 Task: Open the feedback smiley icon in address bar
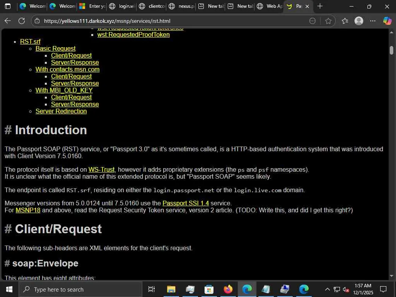(x=312, y=21)
